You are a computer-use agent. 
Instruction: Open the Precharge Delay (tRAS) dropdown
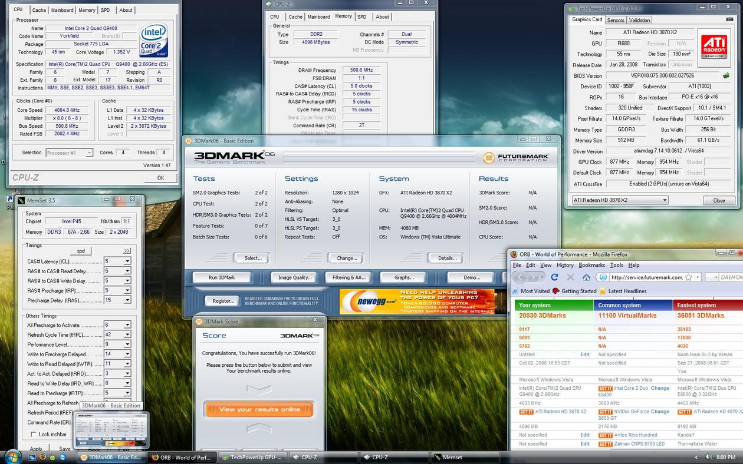[127, 300]
